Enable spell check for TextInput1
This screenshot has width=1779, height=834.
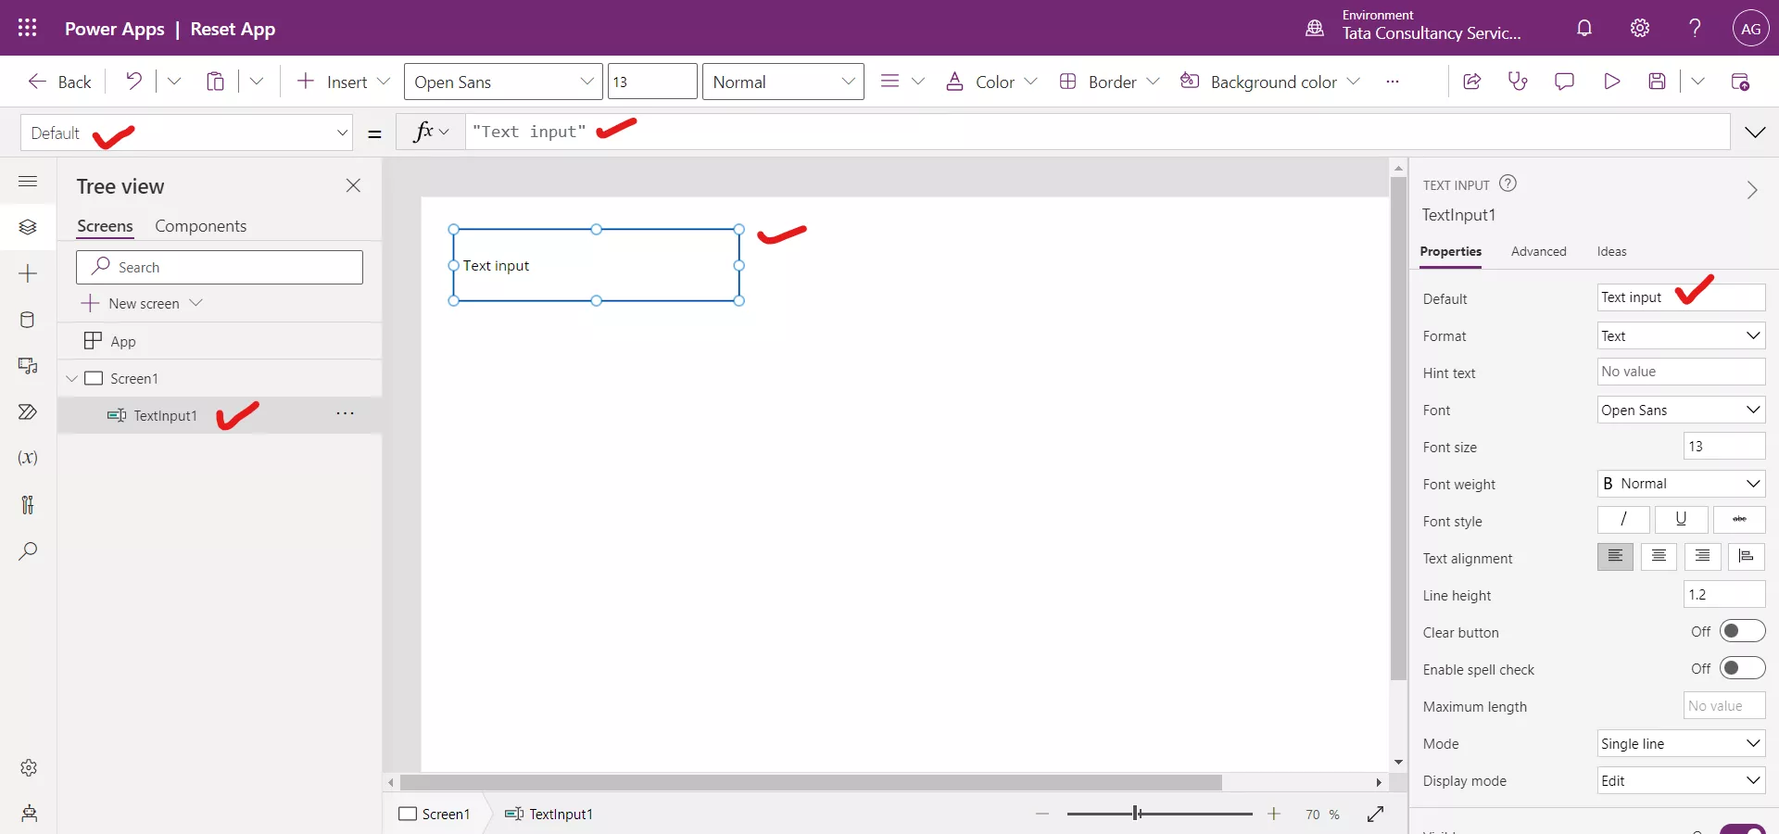[x=1740, y=668]
